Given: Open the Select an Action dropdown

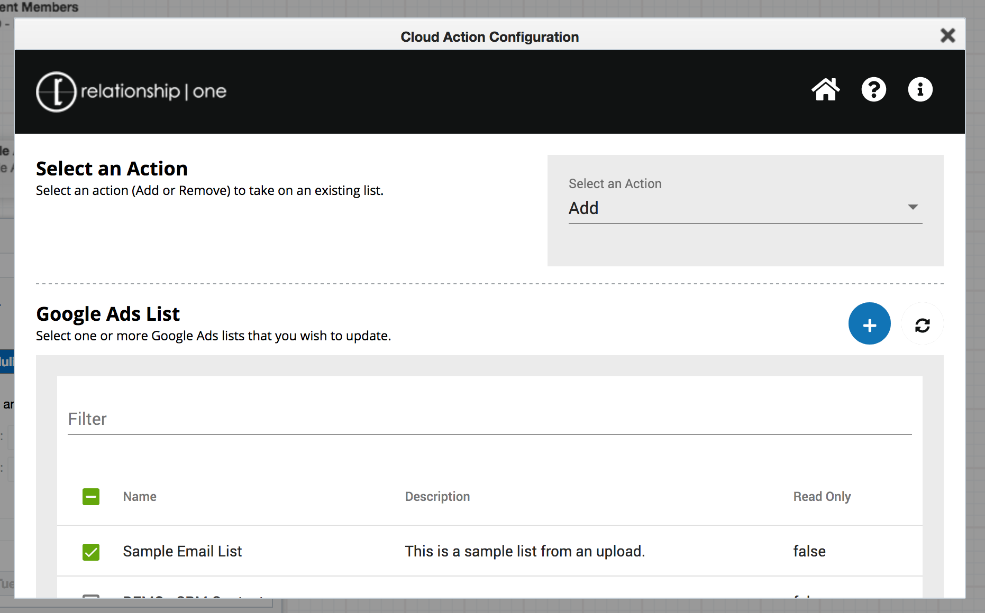Looking at the screenshot, I should (x=745, y=208).
